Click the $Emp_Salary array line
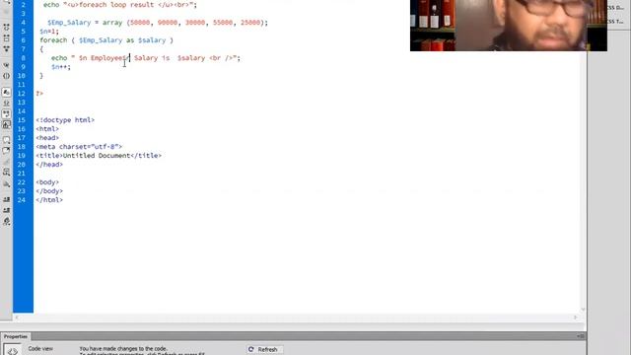Viewport: 631px width, 355px height. click(x=158, y=23)
